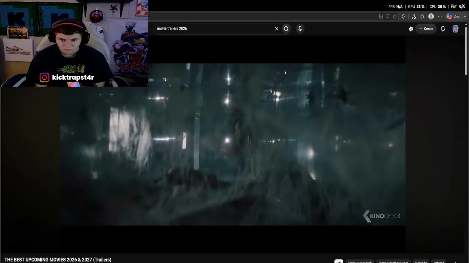Viewport: 469px width, 263px height.
Task: Submit search with the magnifier button
Action: 286,28
